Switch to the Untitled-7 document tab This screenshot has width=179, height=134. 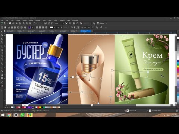(x=74, y=31)
